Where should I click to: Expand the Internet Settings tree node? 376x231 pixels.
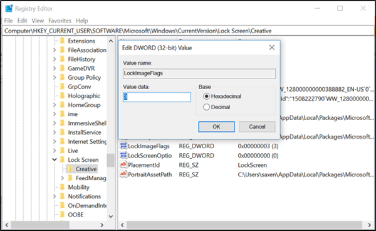(x=55, y=141)
